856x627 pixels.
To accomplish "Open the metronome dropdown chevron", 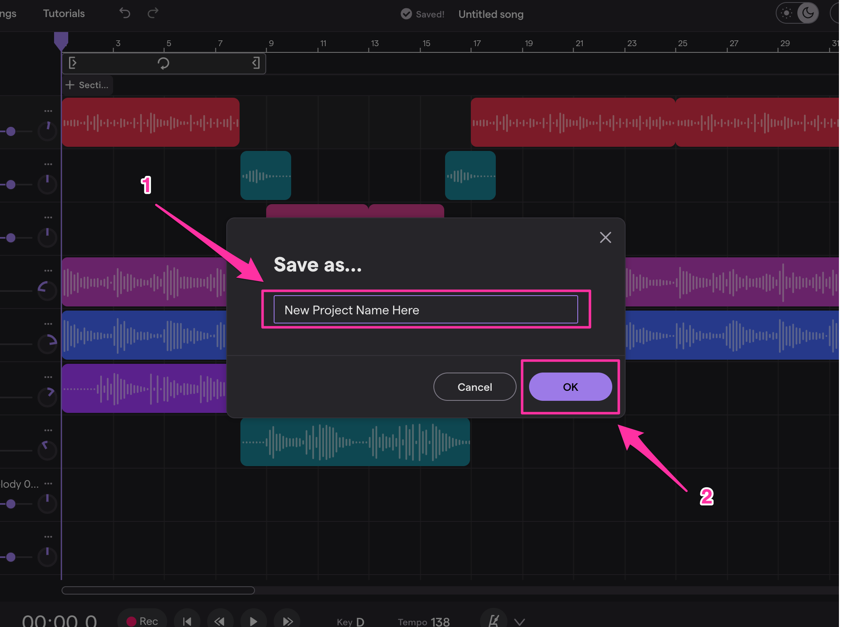I will pyautogui.click(x=519, y=621).
